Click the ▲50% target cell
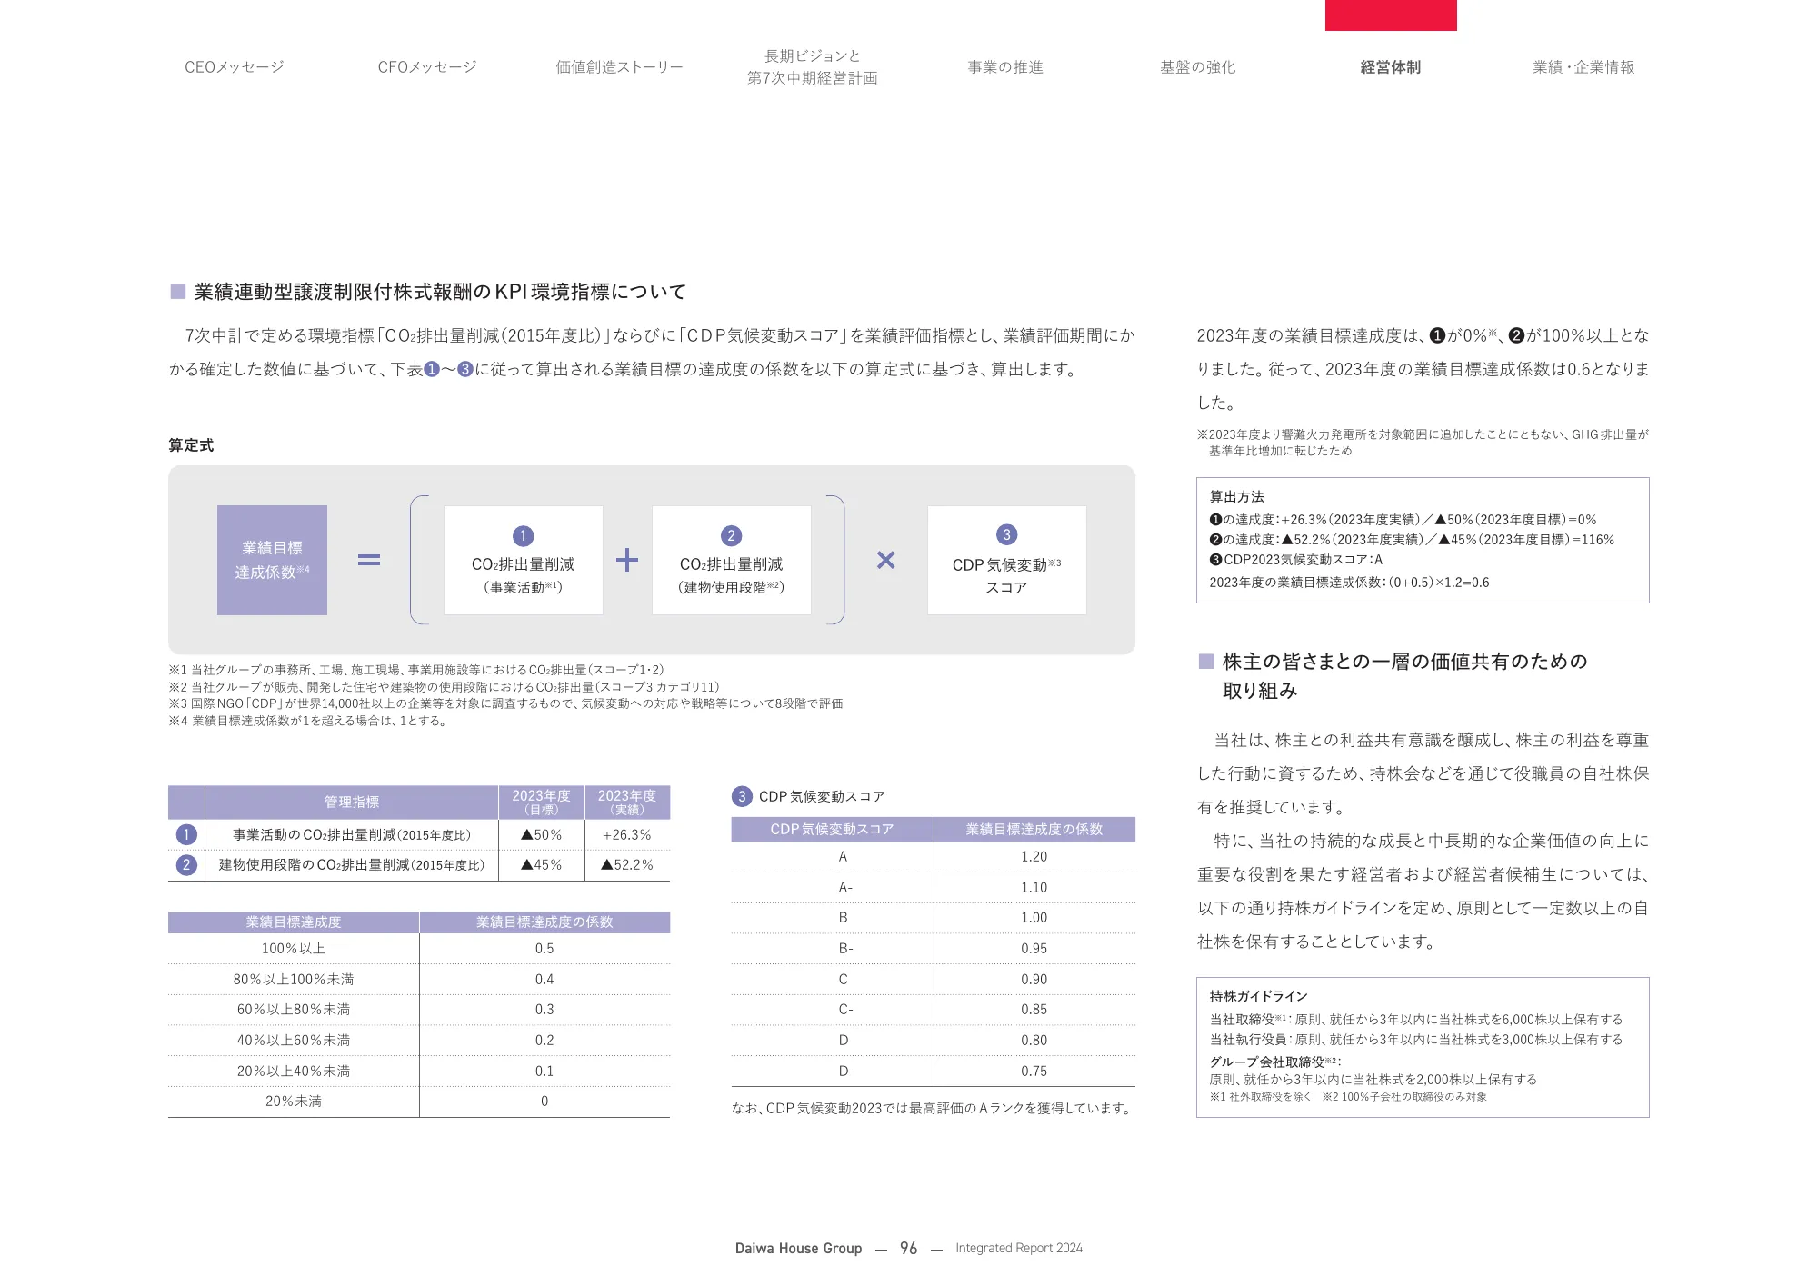This screenshot has height=1286, width=1818. 542,834
